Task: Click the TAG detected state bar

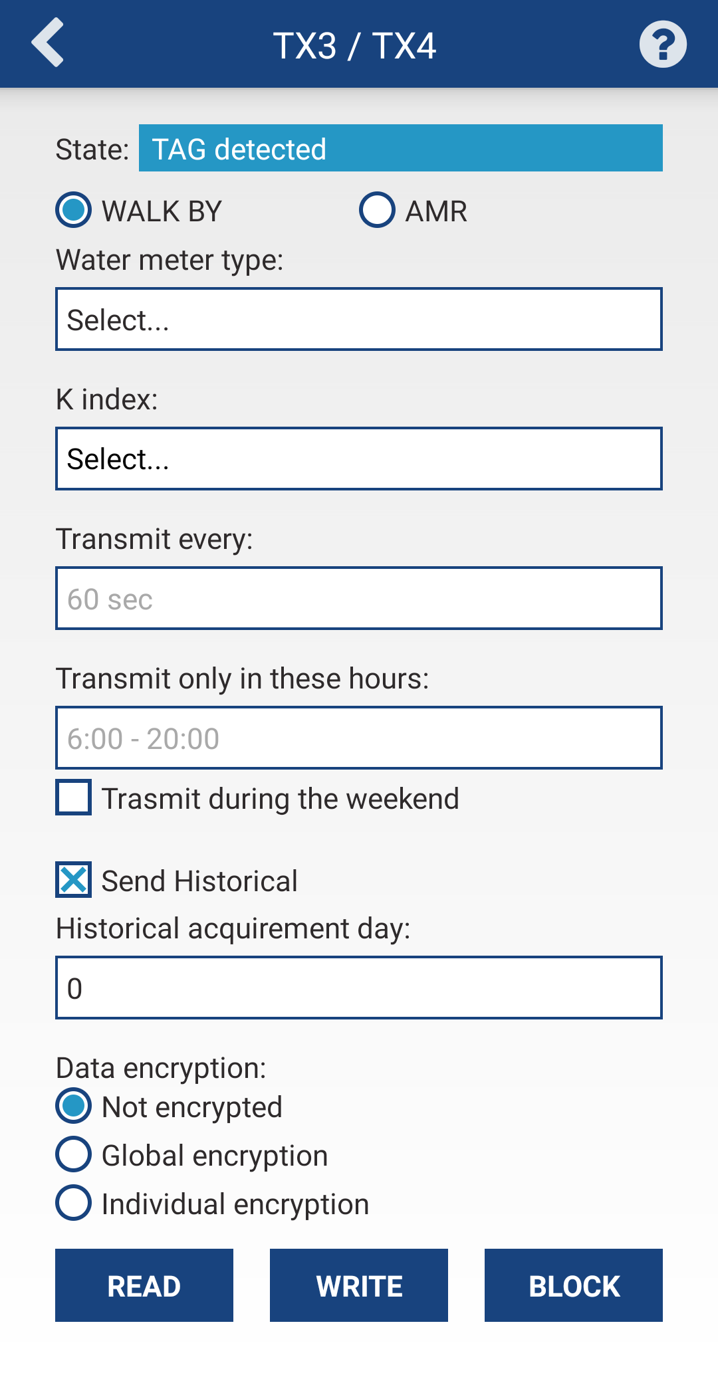Action: click(400, 148)
